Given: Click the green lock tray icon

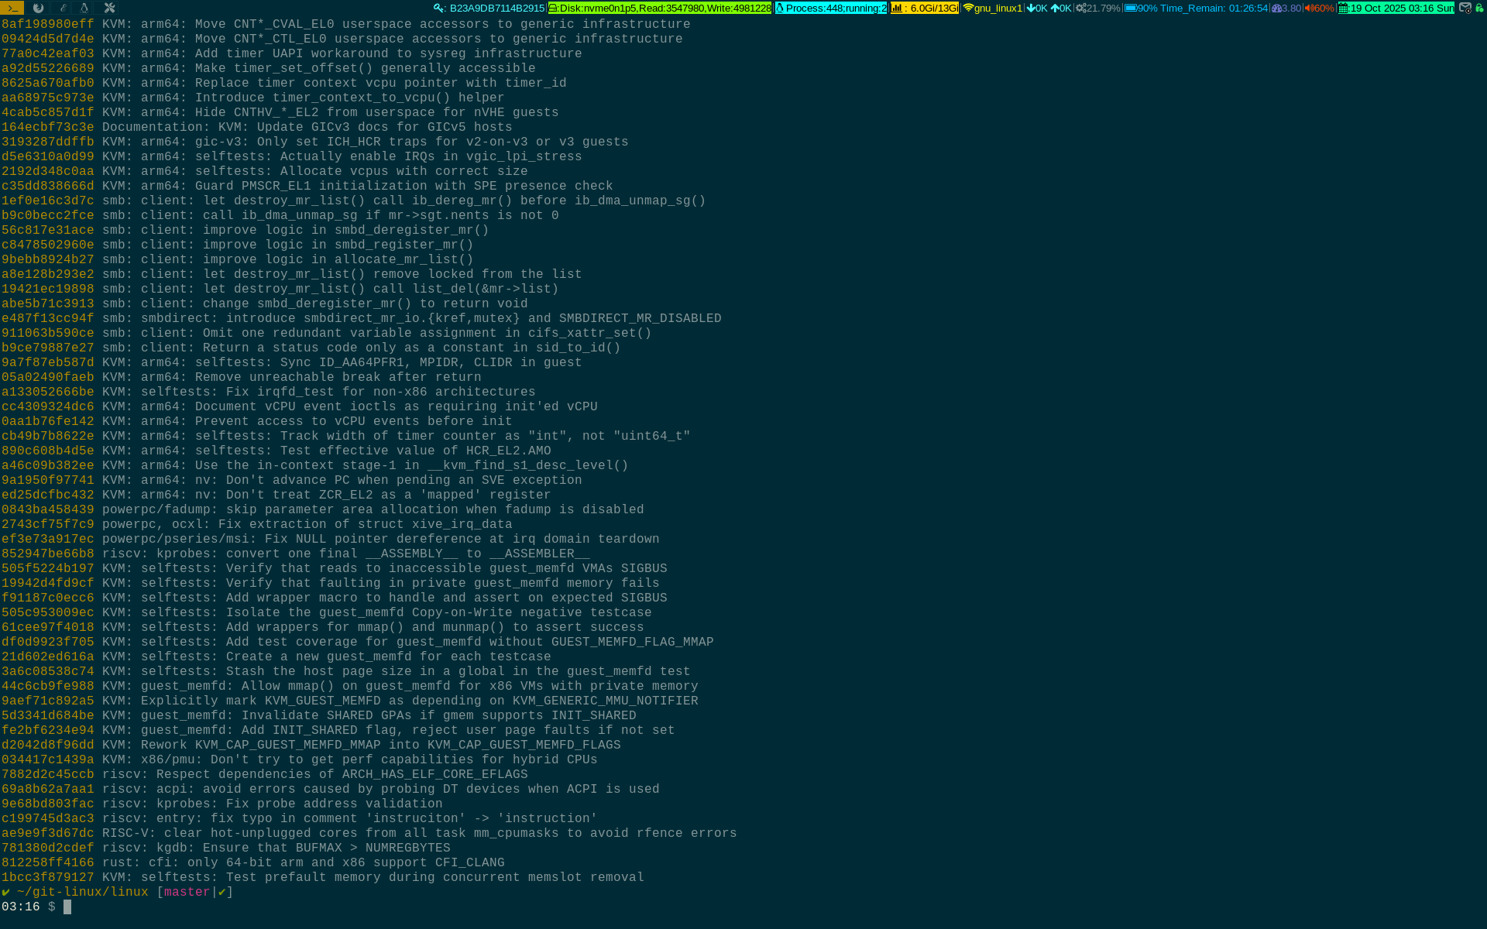Looking at the screenshot, I should click(1479, 8).
